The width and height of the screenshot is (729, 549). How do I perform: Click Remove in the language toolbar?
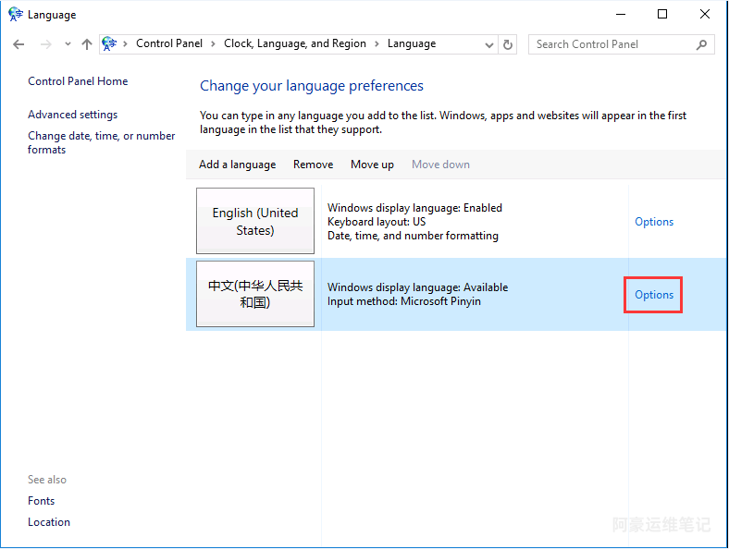click(313, 165)
